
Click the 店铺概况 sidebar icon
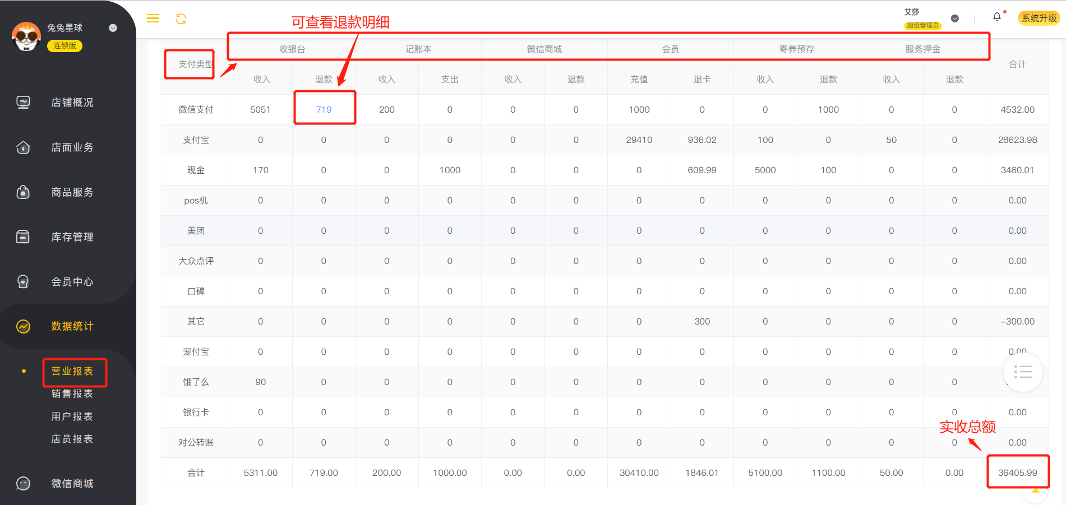pyautogui.click(x=23, y=103)
